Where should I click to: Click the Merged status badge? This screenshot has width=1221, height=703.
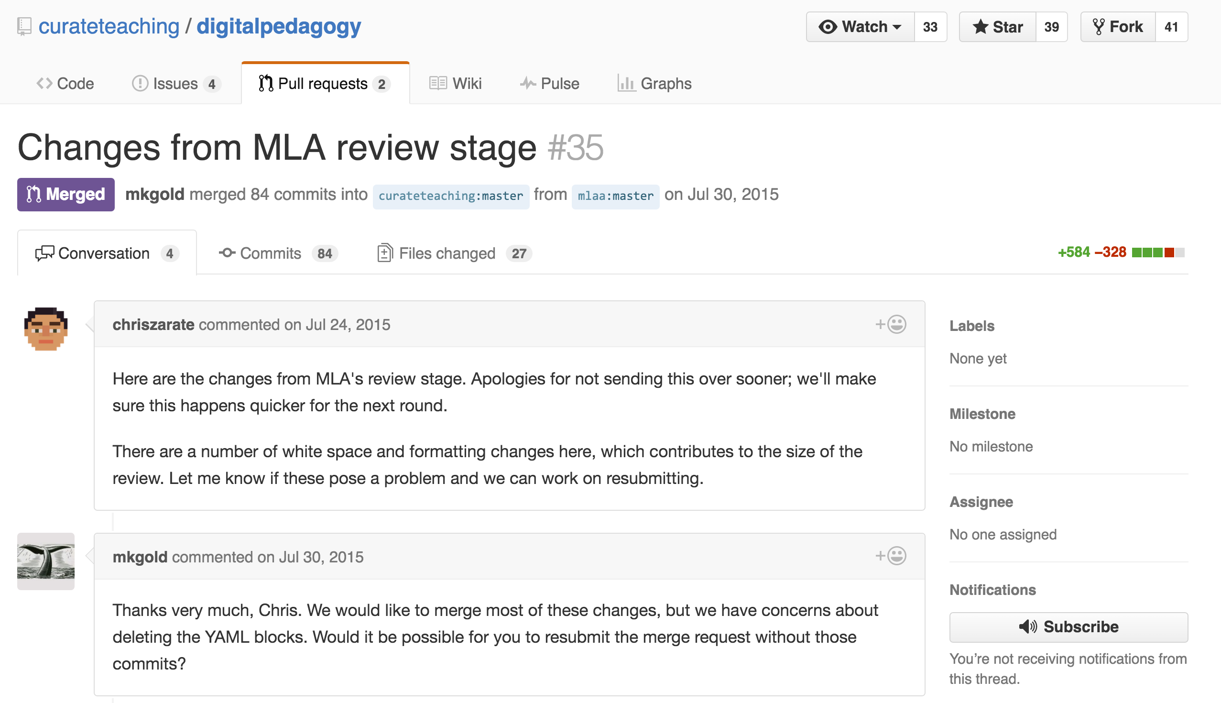tap(65, 194)
